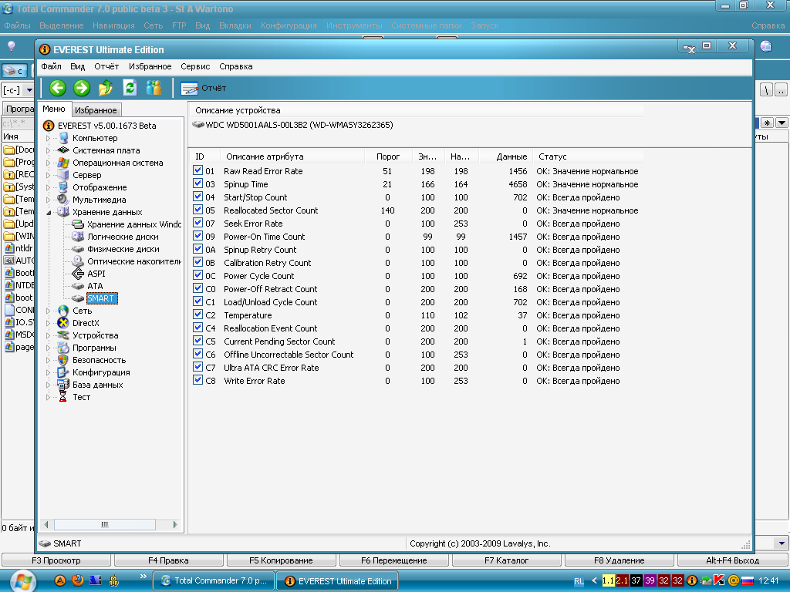Open the Вид menu in EVEREST
This screenshot has width=790, height=592.
click(78, 66)
